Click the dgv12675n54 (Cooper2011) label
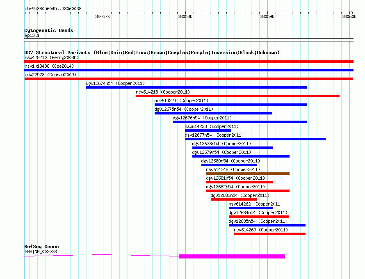 [x=184, y=109]
